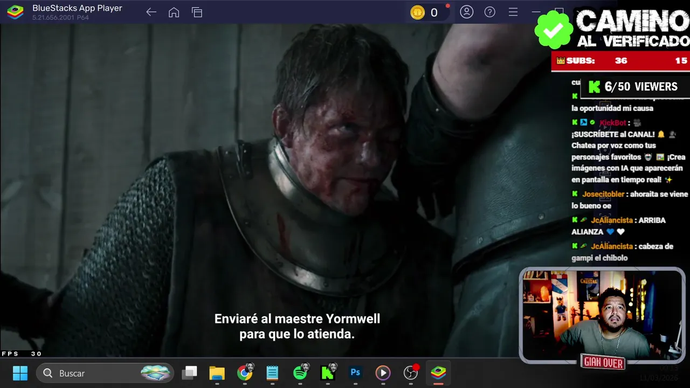Viewport: 690px width, 388px height.
Task: Click the KickBot username in chat
Action: click(612, 122)
